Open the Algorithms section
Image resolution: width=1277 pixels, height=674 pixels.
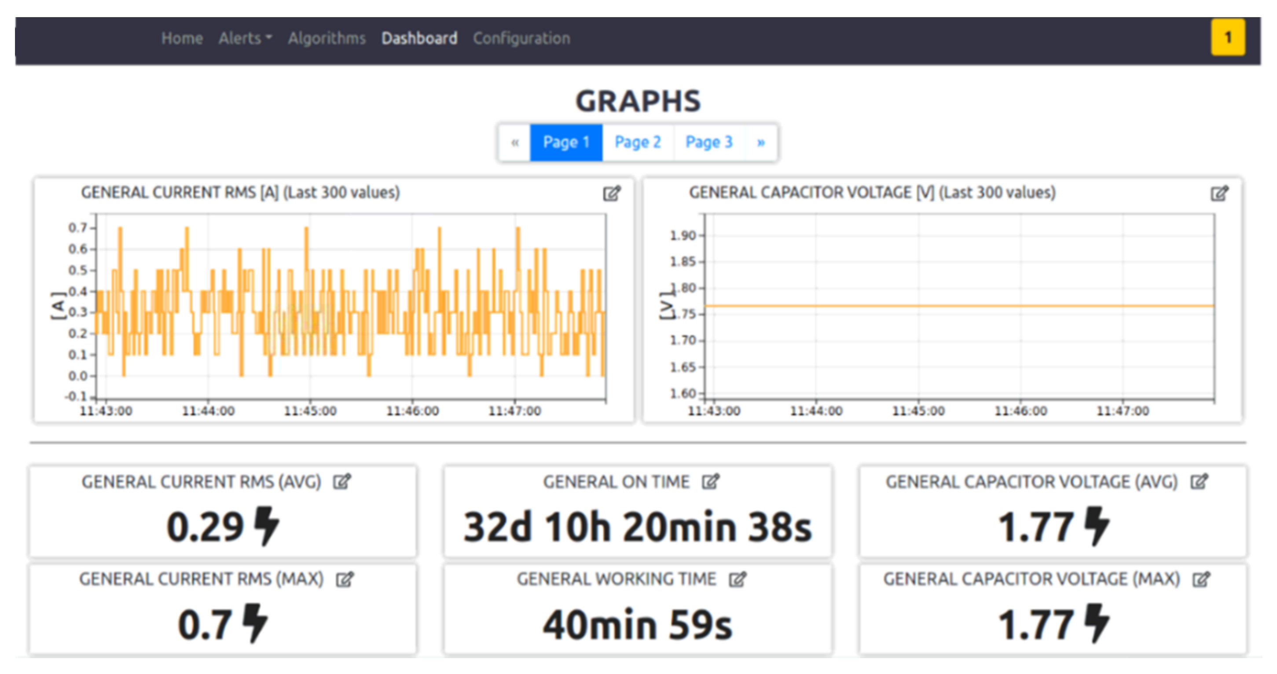click(x=327, y=38)
